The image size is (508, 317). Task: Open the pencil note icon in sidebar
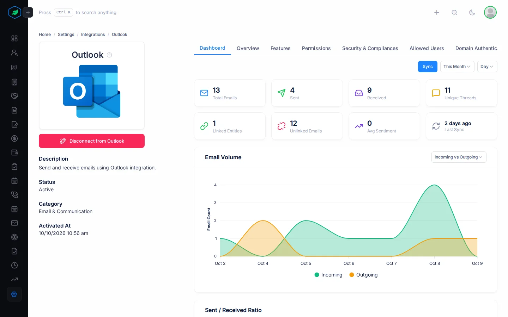point(14,124)
